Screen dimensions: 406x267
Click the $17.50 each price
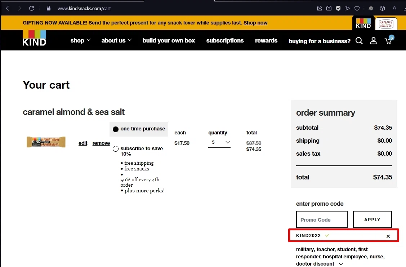point(182,143)
